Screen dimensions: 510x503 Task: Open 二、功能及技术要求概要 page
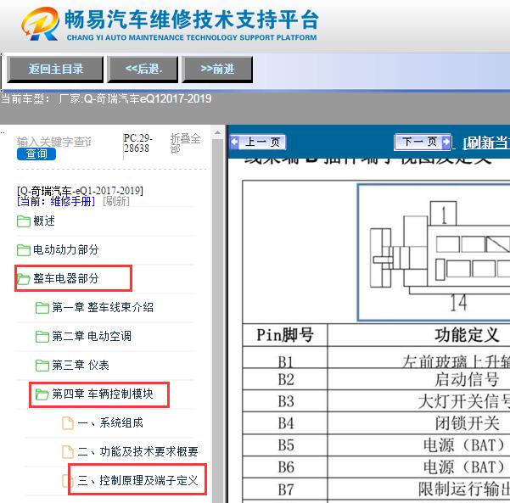point(137,451)
